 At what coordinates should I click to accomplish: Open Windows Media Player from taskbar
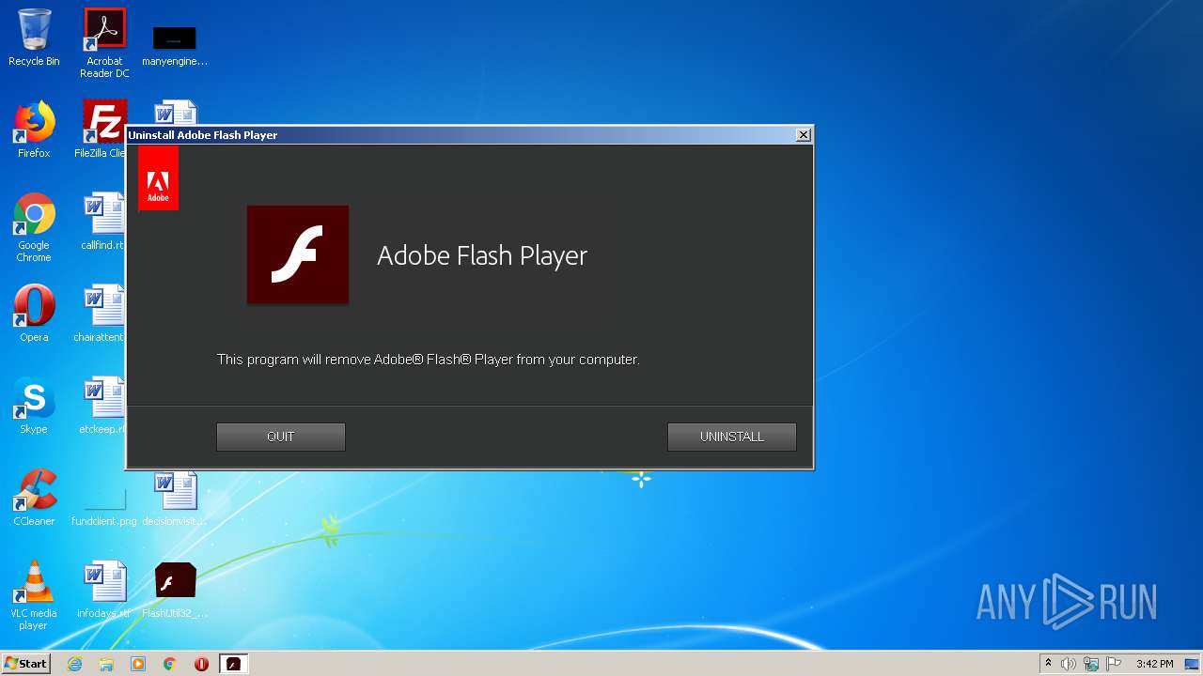coord(138,664)
